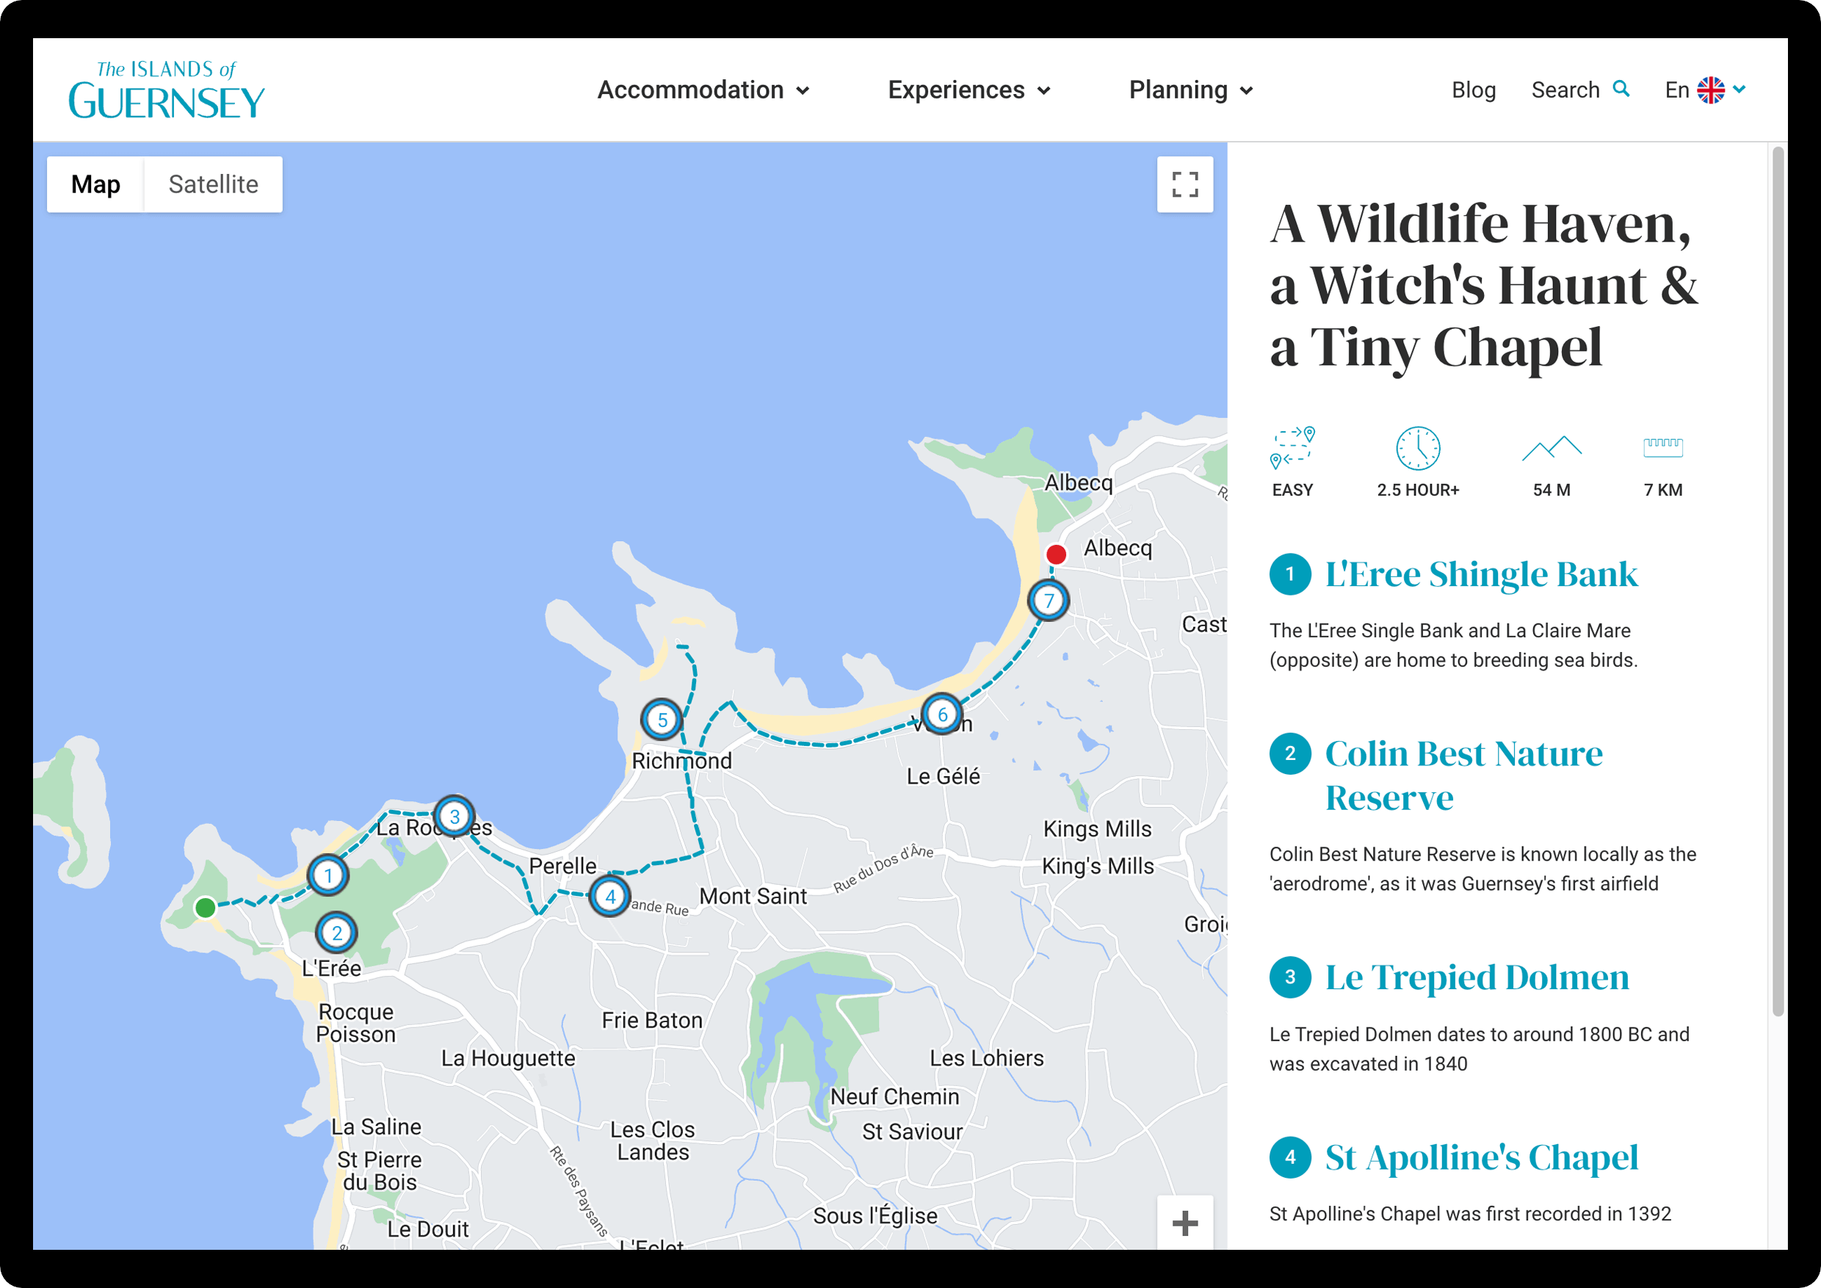Click map marker number 1
This screenshot has height=1288, width=1821.
(327, 875)
